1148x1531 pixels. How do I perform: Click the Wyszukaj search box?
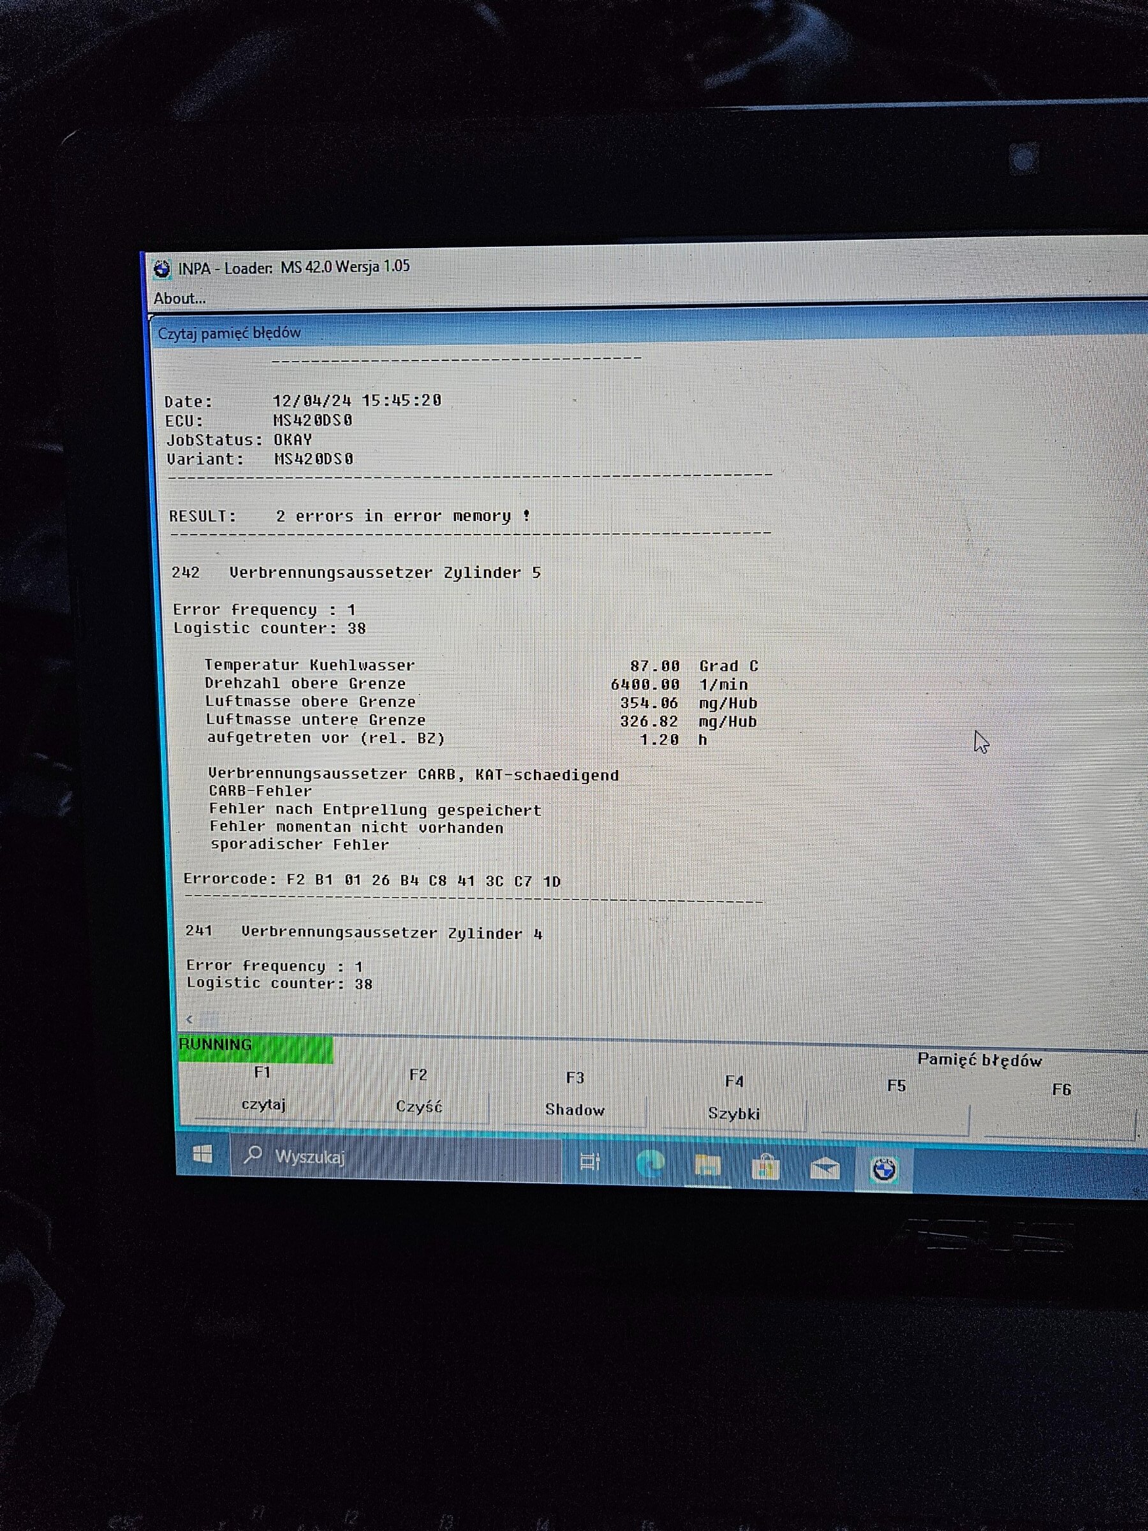(395, 1157)
